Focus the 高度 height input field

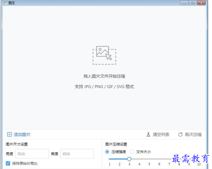[77, 154]
